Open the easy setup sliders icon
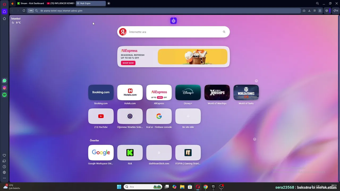 [314, 11]
